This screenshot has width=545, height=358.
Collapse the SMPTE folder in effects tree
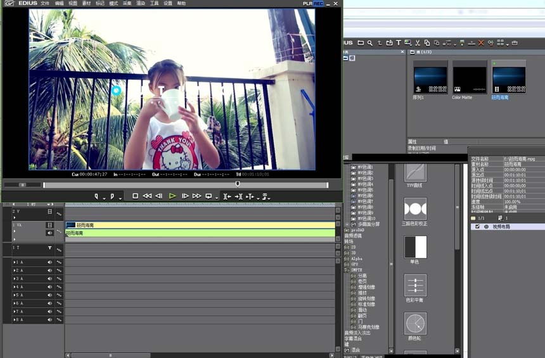[x=347, y=270]
